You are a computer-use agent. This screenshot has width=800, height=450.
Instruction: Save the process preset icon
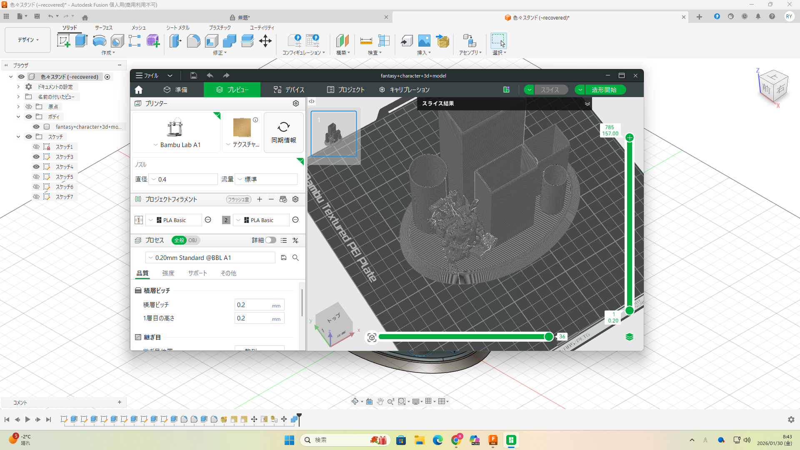tap(284, 257)
